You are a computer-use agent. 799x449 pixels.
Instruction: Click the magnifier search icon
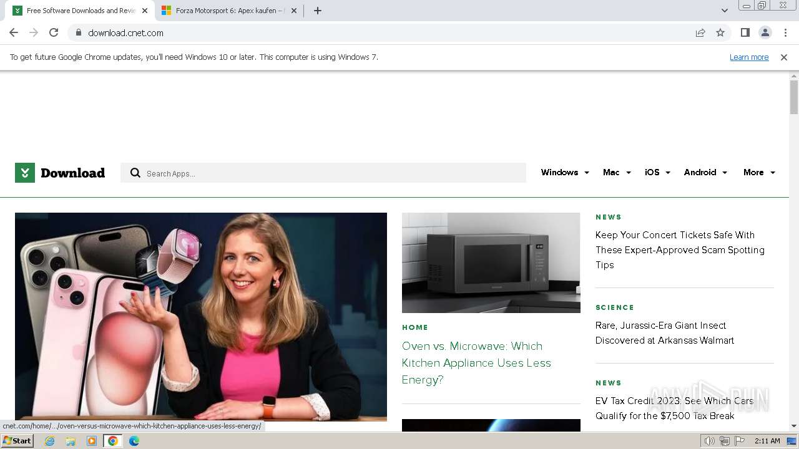(135, 173)
